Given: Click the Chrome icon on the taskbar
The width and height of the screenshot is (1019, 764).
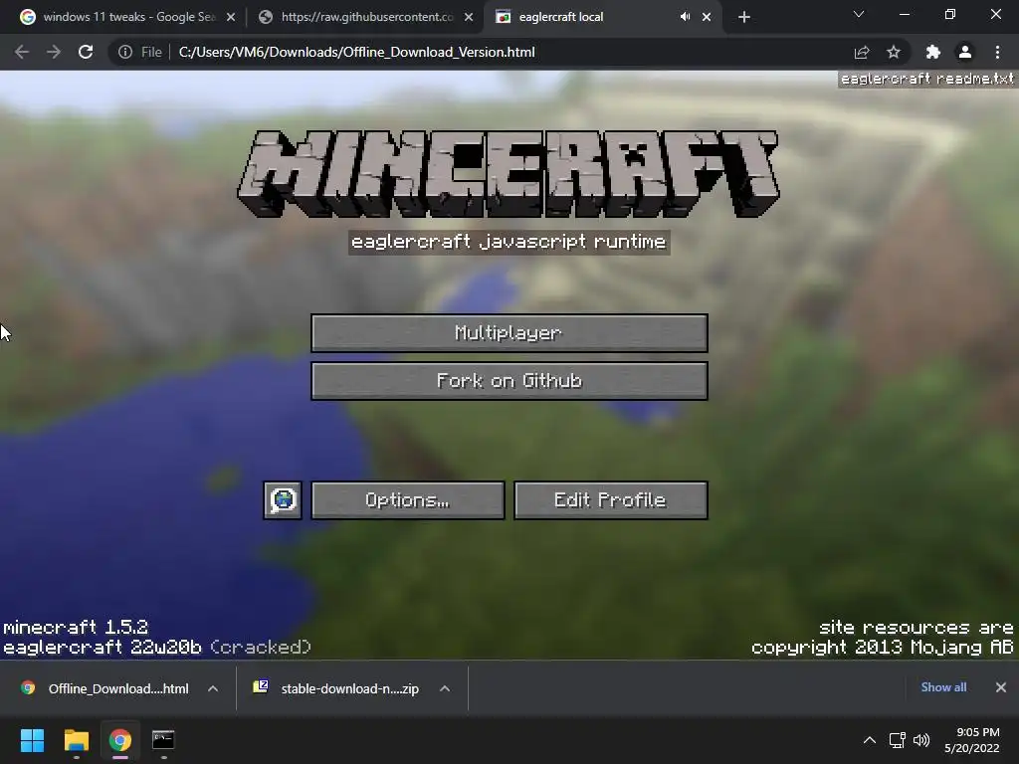Looking at the screenshot, I should click(120, 740).
